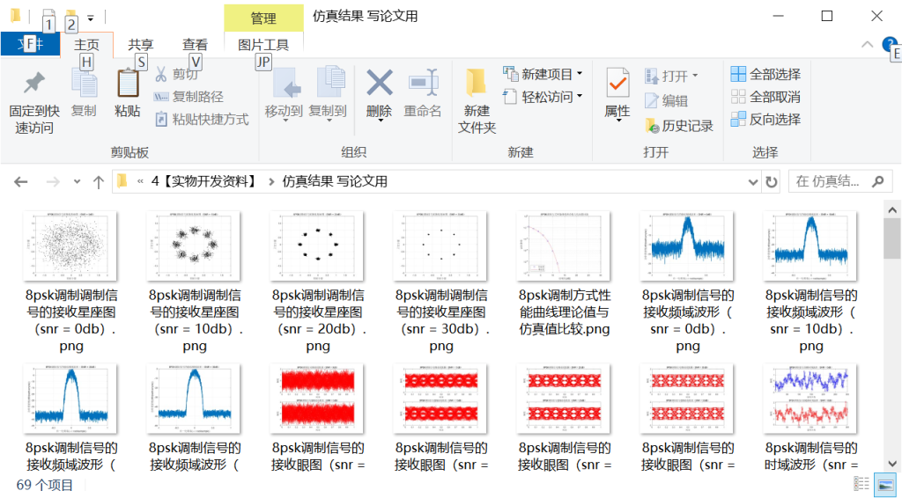Select Copy path (复制路径)
Image resolution: width=902 pixels, height=498 pixels.
[x=189, y=97]
